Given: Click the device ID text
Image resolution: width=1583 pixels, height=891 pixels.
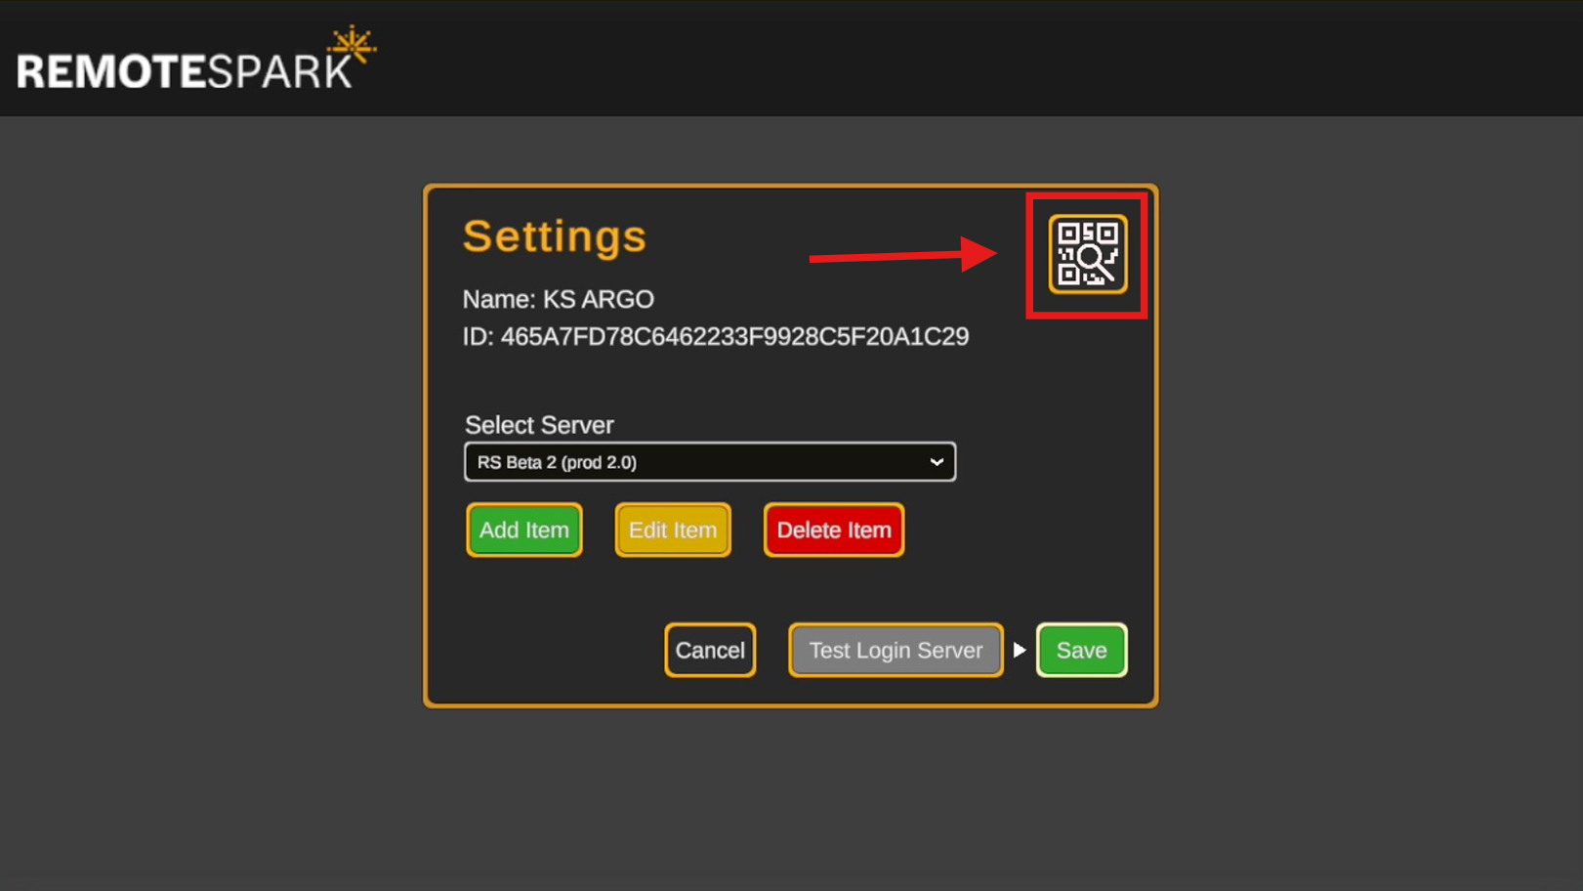Looking at the screenshot, I should pos(716,336).
